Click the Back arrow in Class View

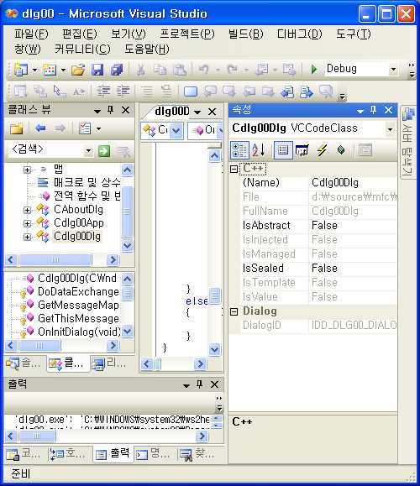(x=40, y=128)
